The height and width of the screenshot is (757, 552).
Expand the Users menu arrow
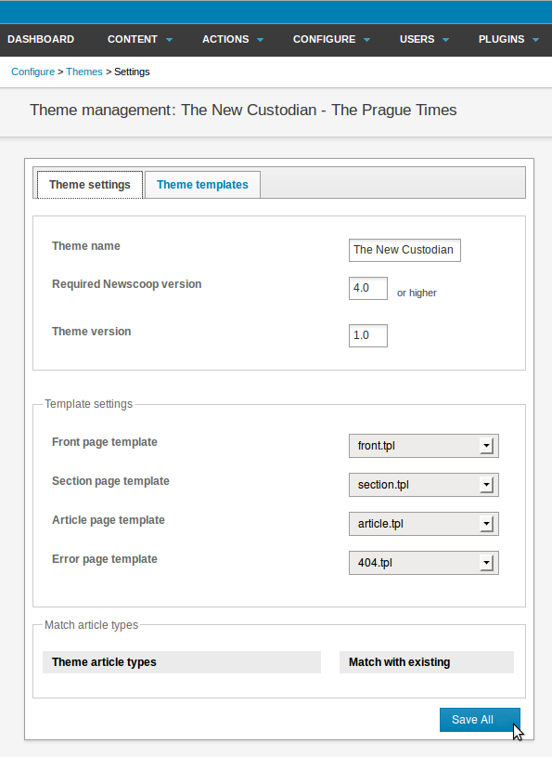pos(445,40)
